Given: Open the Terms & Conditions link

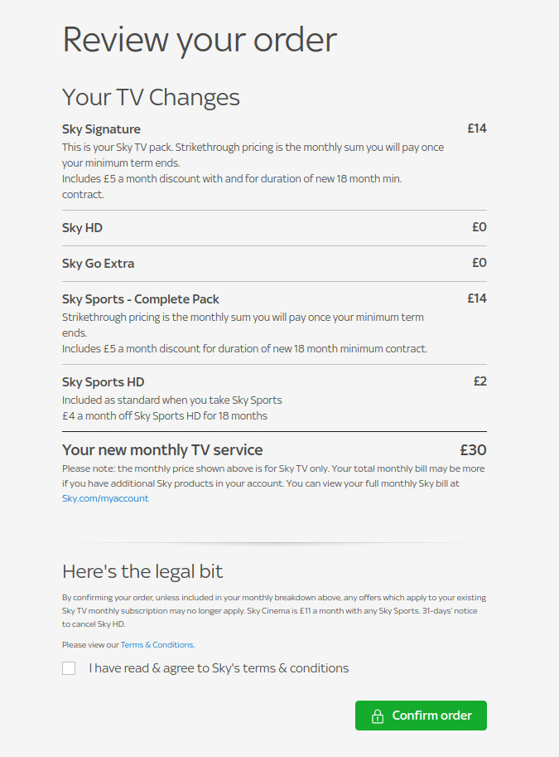Looking at the screenshot, I should pos(157,644).
